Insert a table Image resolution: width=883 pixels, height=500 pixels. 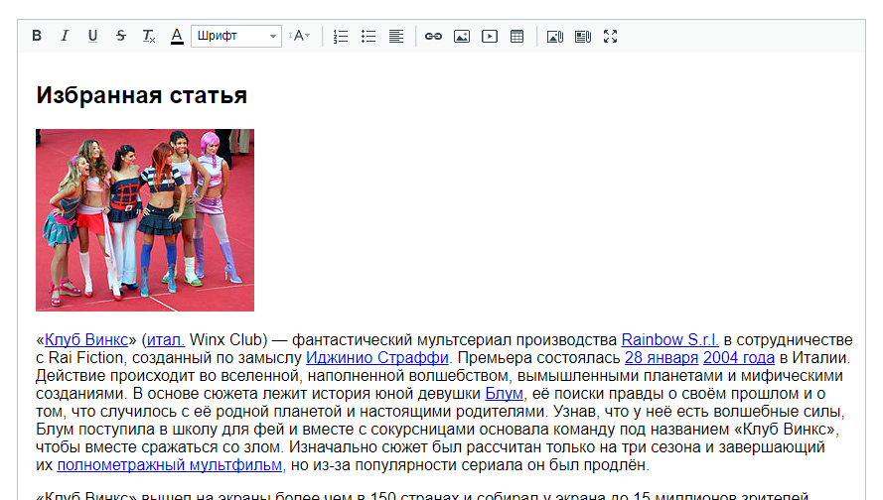click(x=516, y=37)
